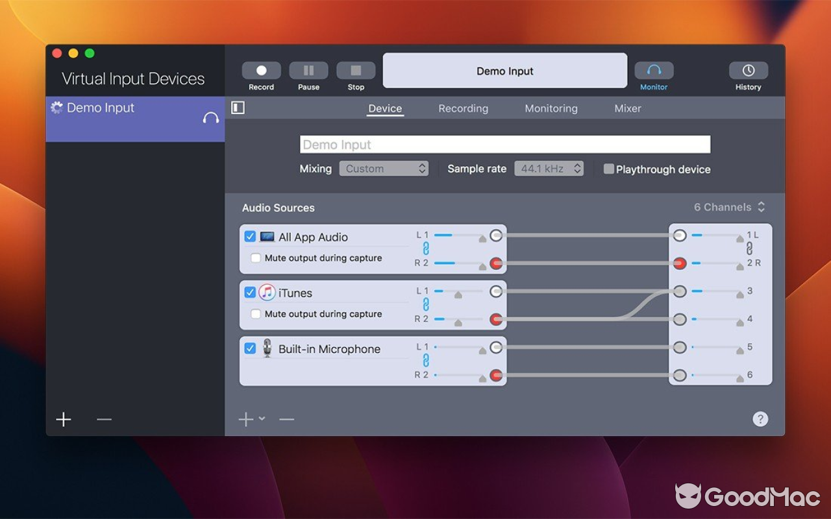Open the Mixing dropdown set to Custom
The image size is (831, 519).
click(x=384, y=168)
